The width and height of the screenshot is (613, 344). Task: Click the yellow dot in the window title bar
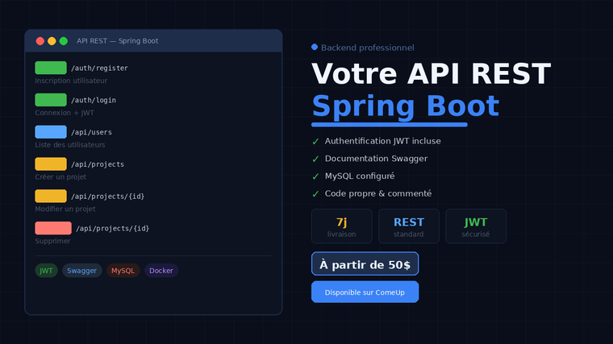pos(52,41)
